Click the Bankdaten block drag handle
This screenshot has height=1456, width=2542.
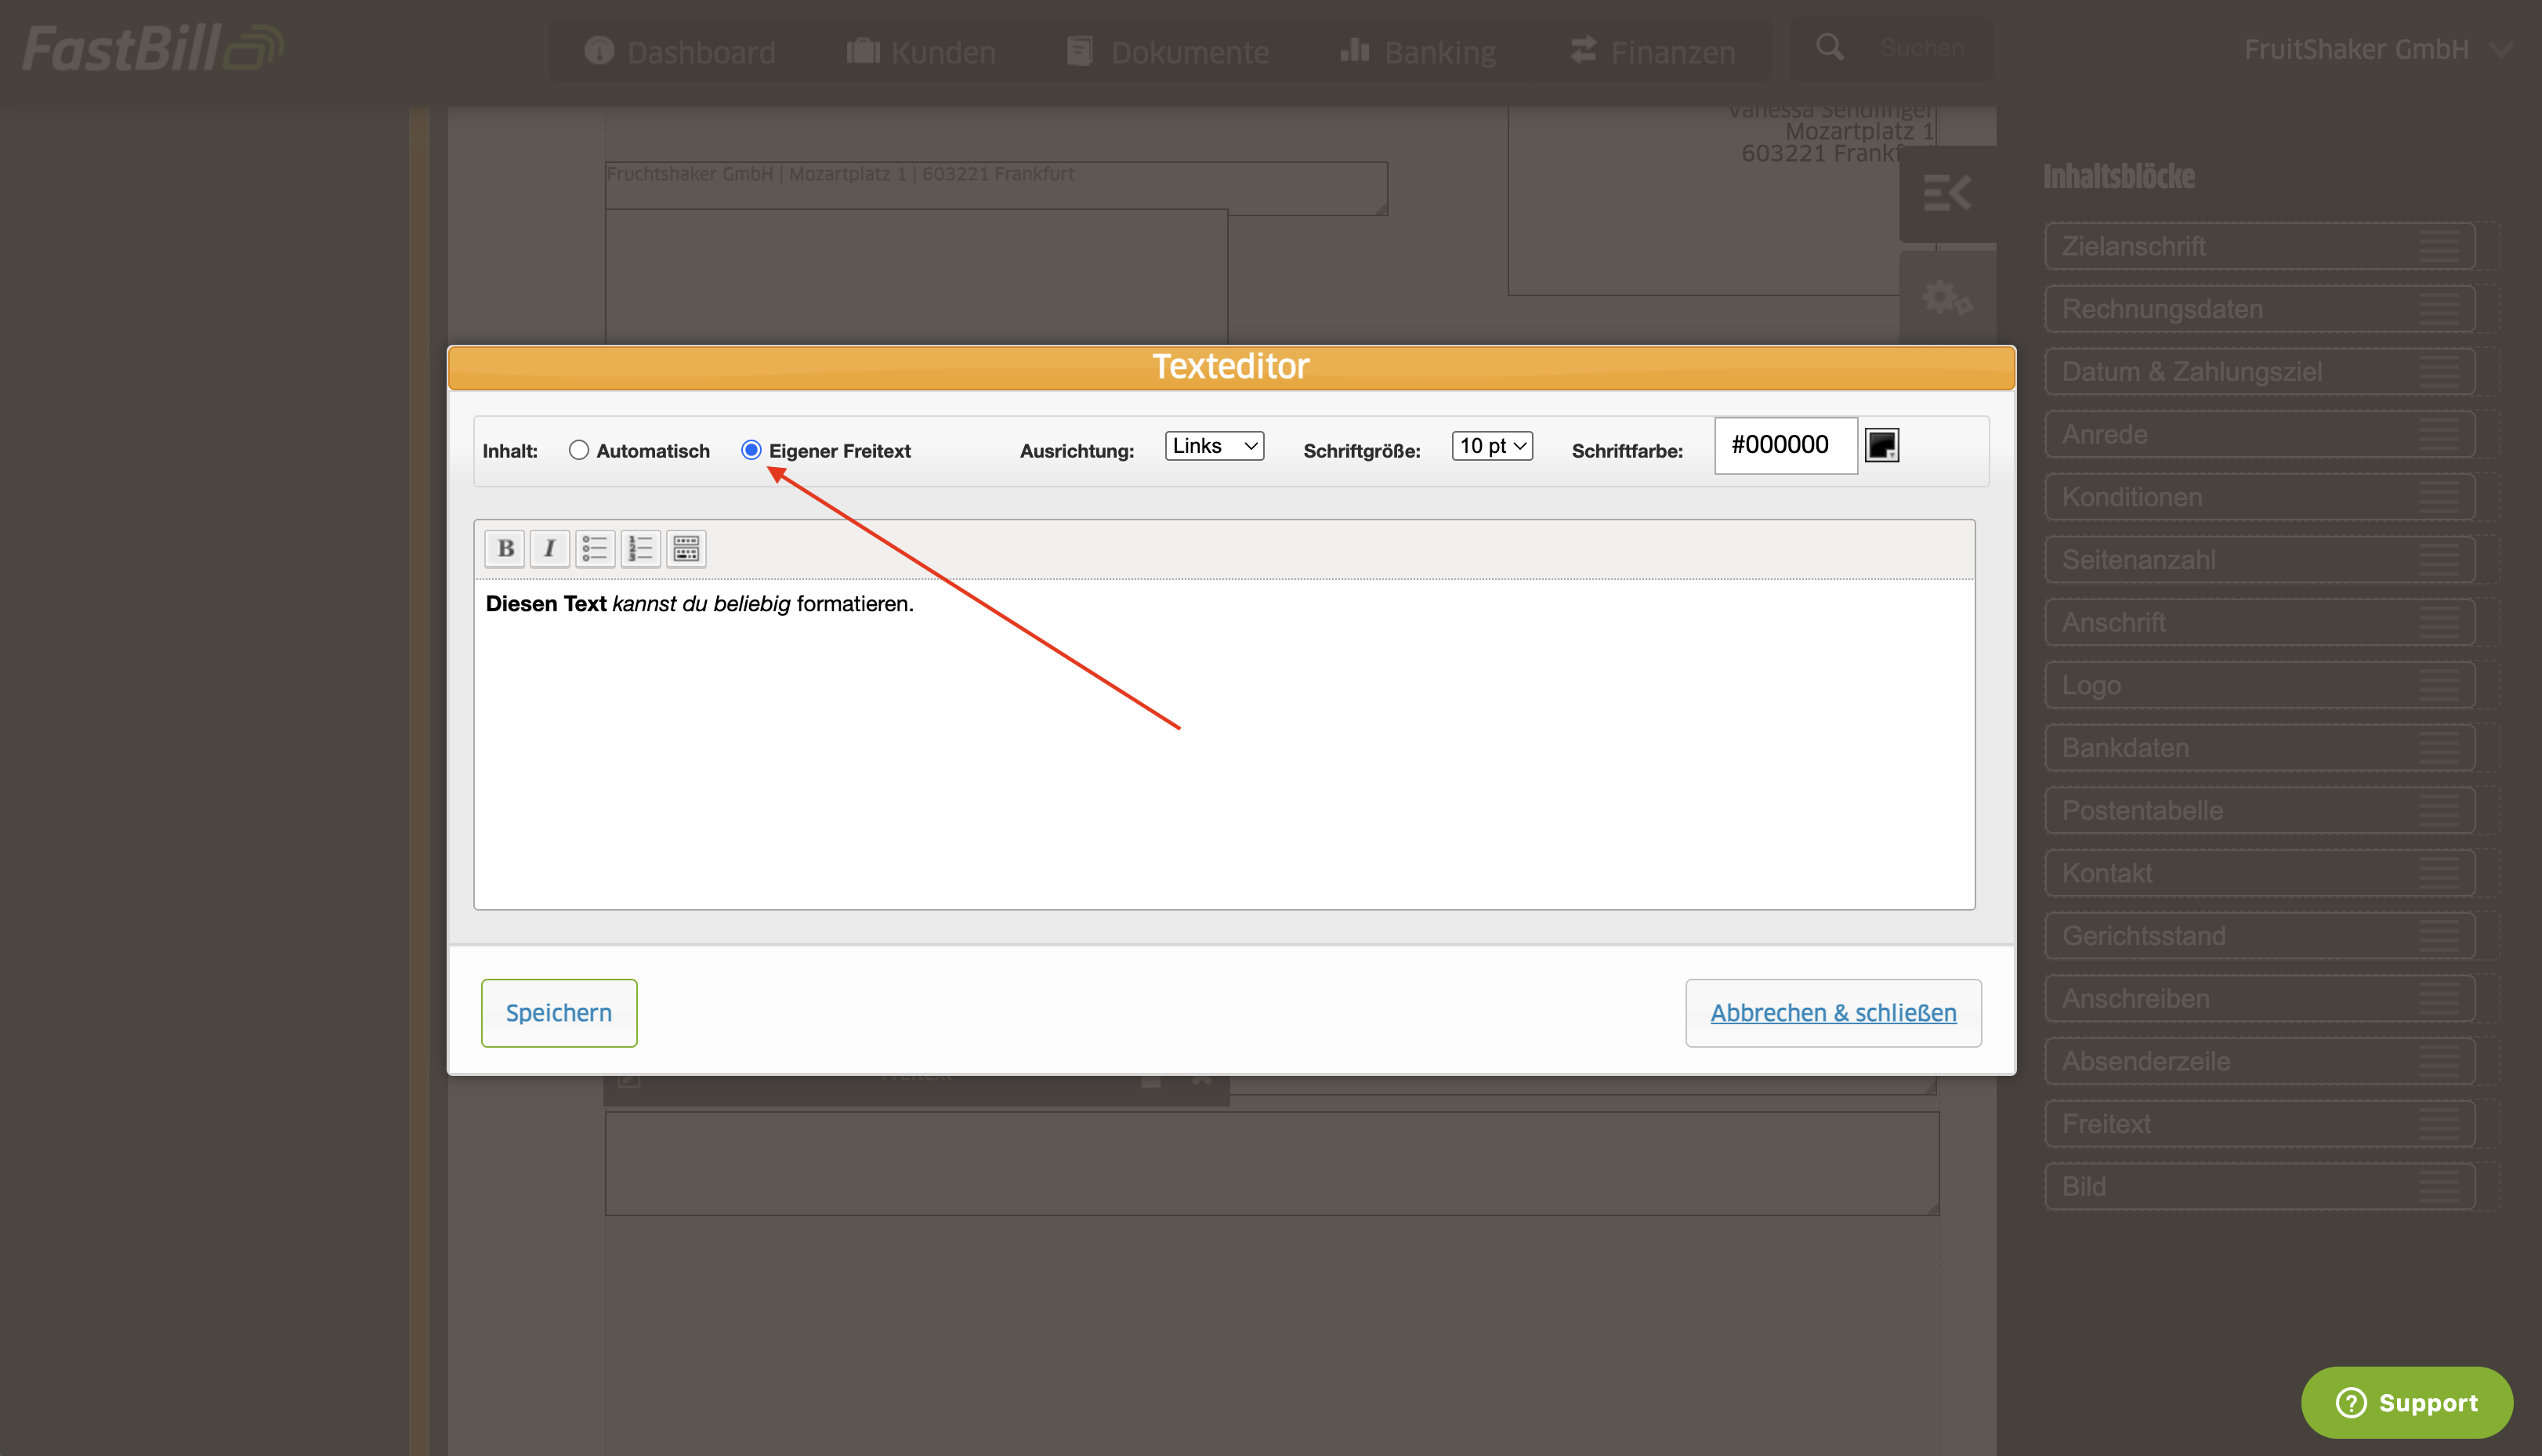point(2439,748)
